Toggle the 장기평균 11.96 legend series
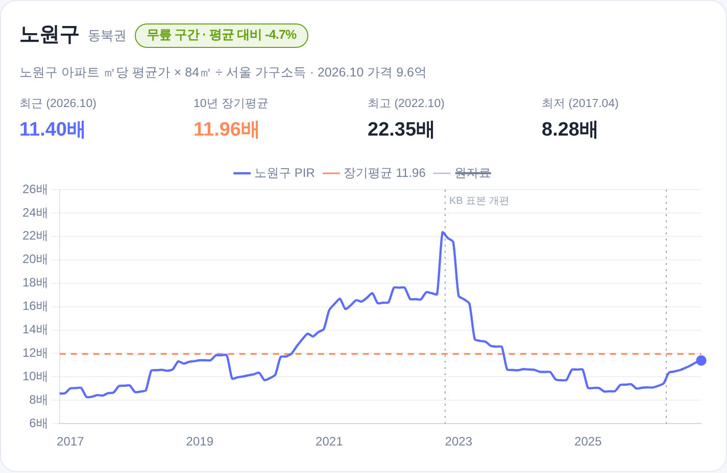The height and width of the screenshot is (473, 727). point(374,173)
